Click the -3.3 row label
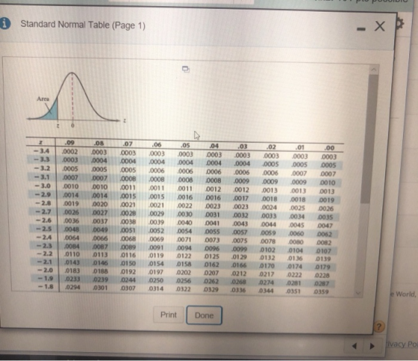 click(x=41, y=159)
